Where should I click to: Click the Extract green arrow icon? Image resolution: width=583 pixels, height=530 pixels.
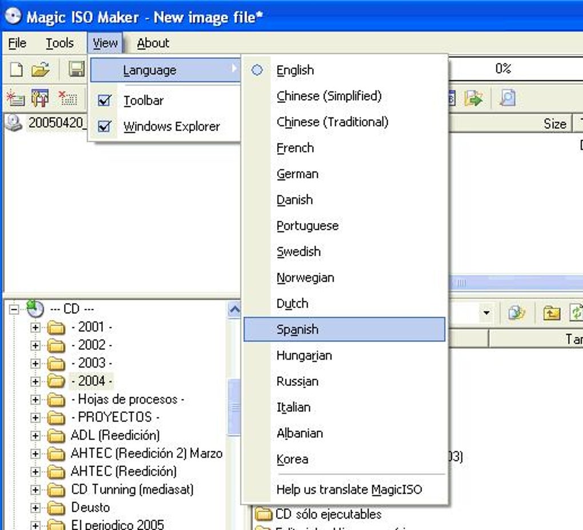pos(474,98)
